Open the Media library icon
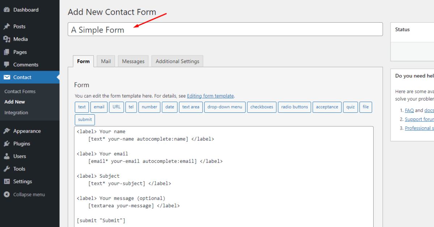Image resolution: width=434 pixels, height=227 pixels. click(x=7, y=39)
